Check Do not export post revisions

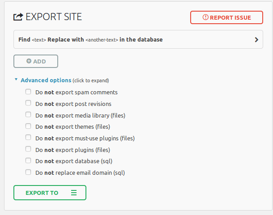(28, 103)
